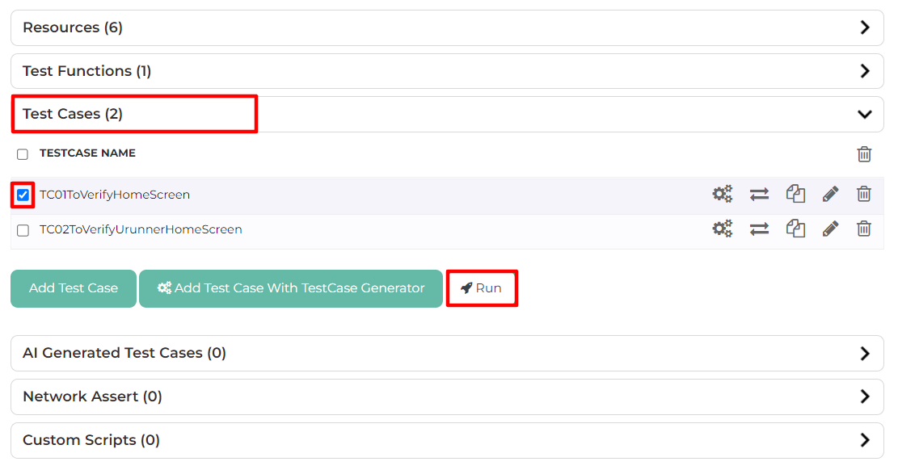898x470 pixels.
Task: Edit TC02ToVerifyUrunnerHomeScreen with pencil icon
Action: (830, 229)
